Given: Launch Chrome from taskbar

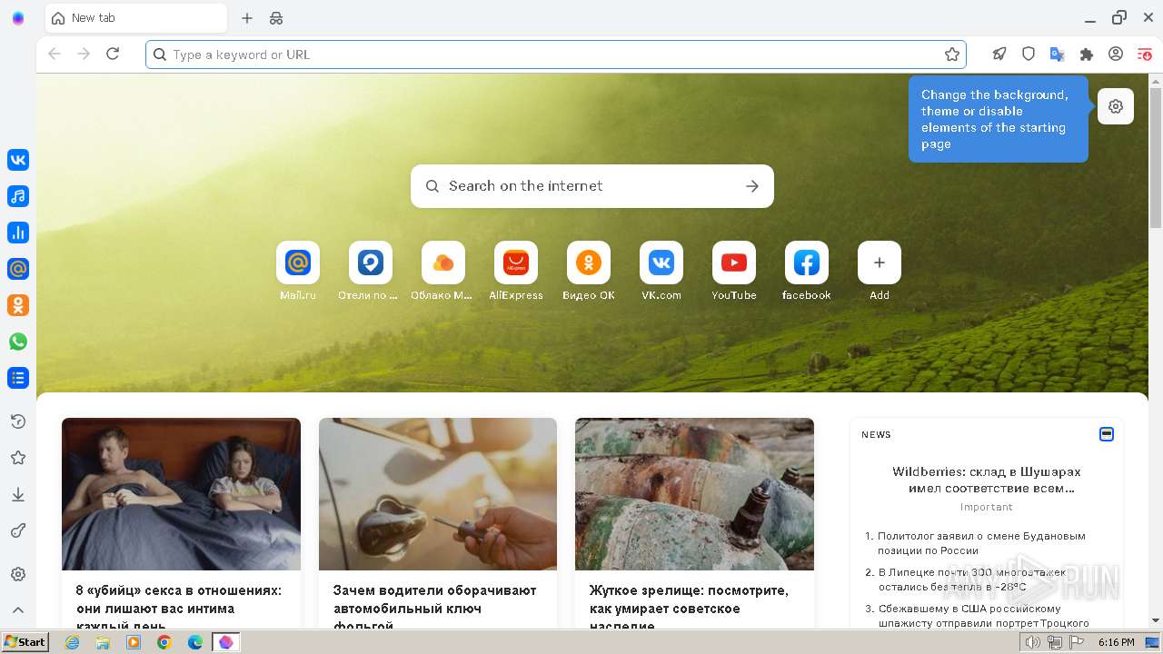Looking at the screenshot, I should click(164, 642).
